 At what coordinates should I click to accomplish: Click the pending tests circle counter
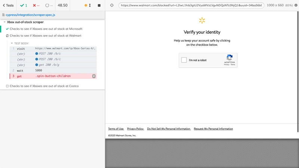pyautogui.click(x=49, y=6)
